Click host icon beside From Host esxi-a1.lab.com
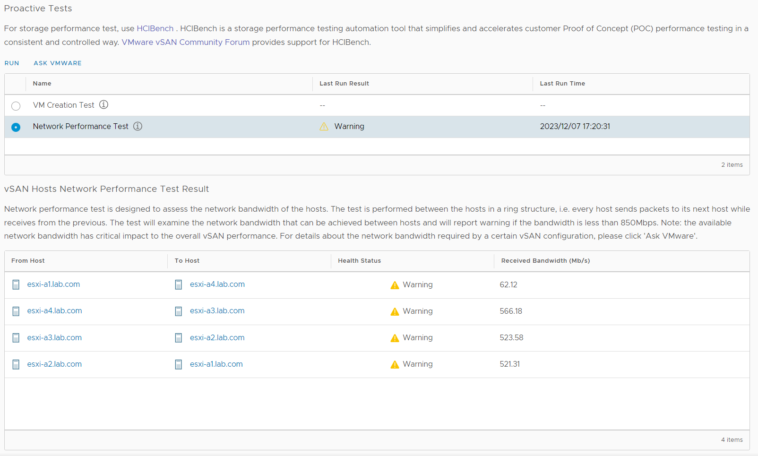The image size is (758, 456). (x=16, y=284)
